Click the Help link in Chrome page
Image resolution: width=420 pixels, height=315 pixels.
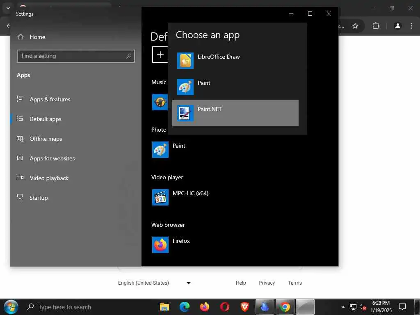pos(241,283)
